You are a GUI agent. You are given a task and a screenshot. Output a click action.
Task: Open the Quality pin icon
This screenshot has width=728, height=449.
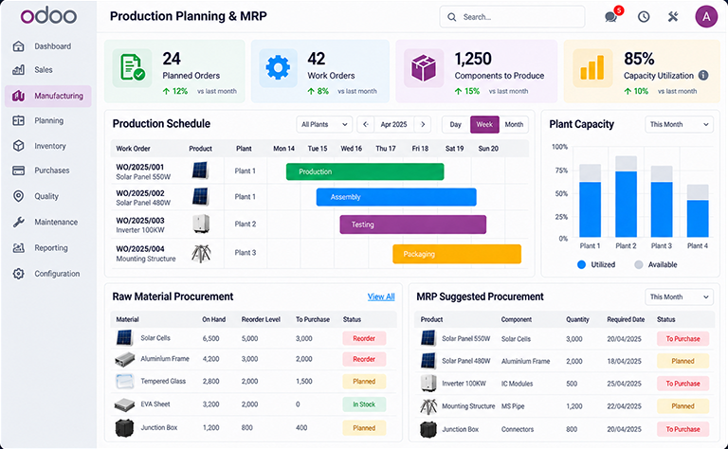pos(18,196)
